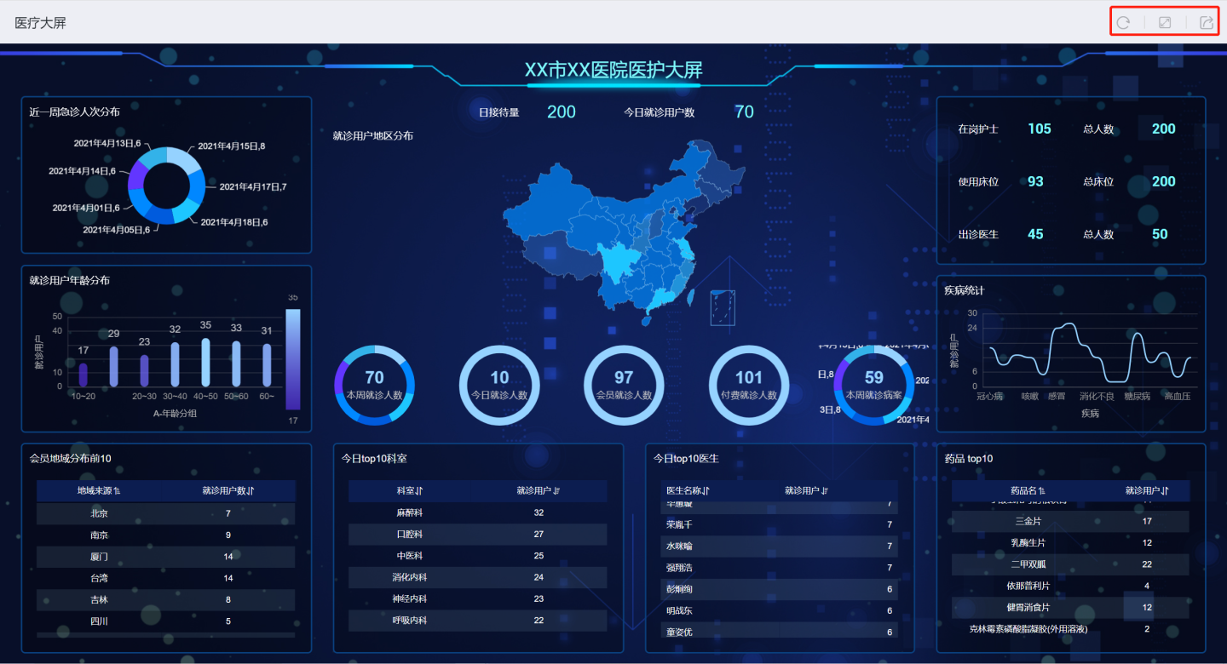The width and height of the screenshot is (1227, 664).
Task: Click sort icon beside 科室 column header
Action: click(x=420, y=491)
